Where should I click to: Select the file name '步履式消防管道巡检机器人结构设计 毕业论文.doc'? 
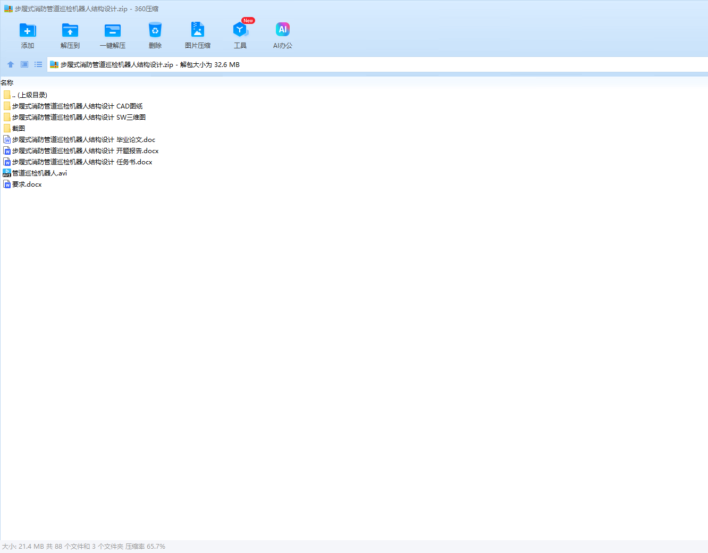coord(84,140)
